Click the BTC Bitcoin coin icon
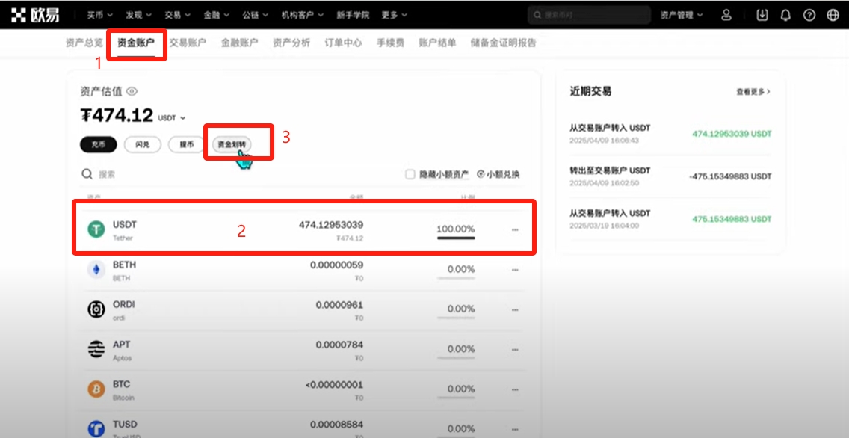This screenshot has height=438, width=849. pyautogui.click(x=96, y=389)
